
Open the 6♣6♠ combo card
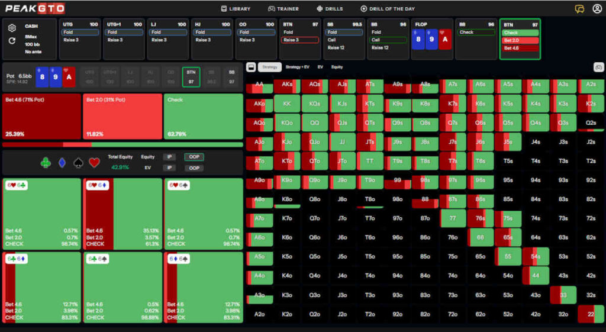123,287
